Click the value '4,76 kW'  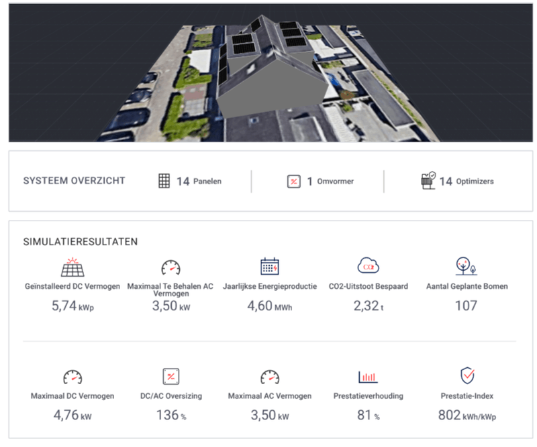coord(72,416)
